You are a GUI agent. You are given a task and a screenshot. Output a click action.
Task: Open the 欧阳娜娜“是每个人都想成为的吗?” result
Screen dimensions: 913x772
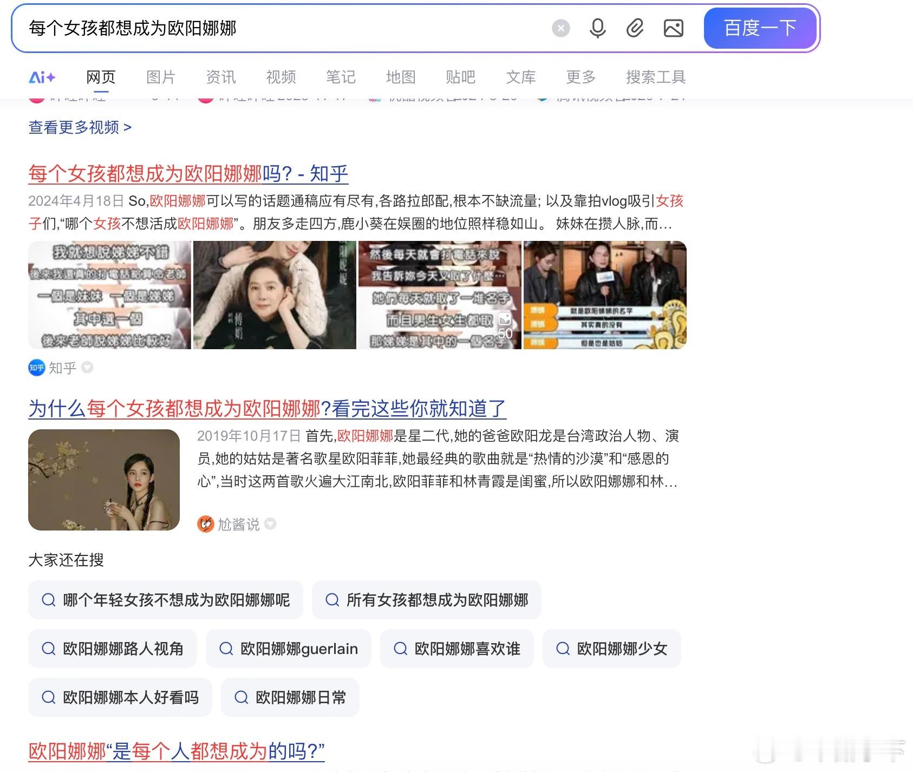point(177,751)
